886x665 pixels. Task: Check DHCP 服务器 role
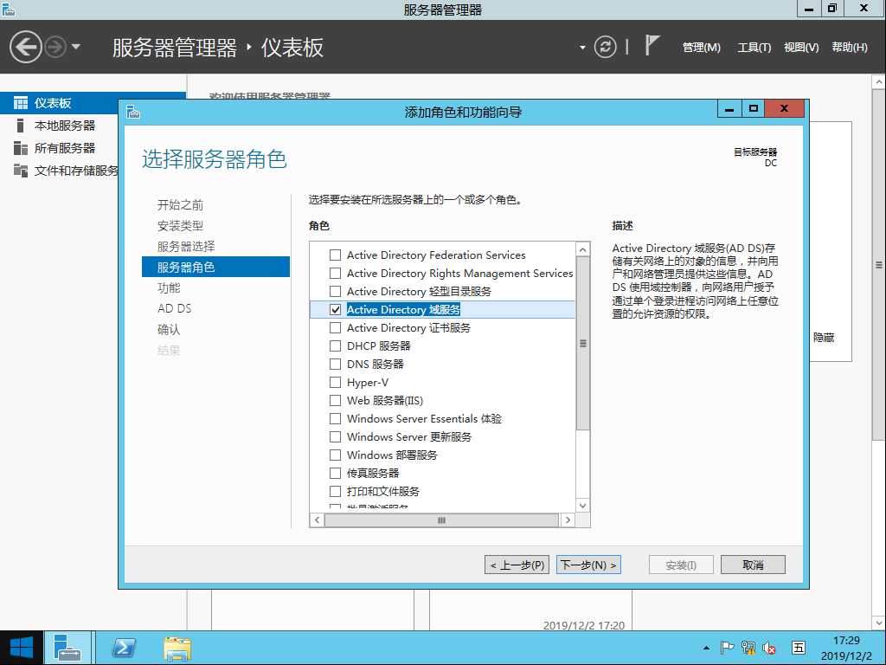click(x=335, y=345)
